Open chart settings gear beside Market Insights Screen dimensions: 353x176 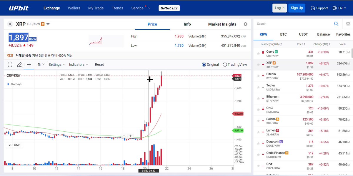(x=245, y=24)
